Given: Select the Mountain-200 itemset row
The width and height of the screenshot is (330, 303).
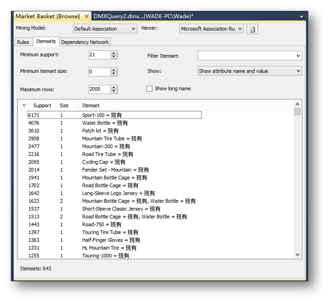Looking at the screenshot, I should (115, 146).
